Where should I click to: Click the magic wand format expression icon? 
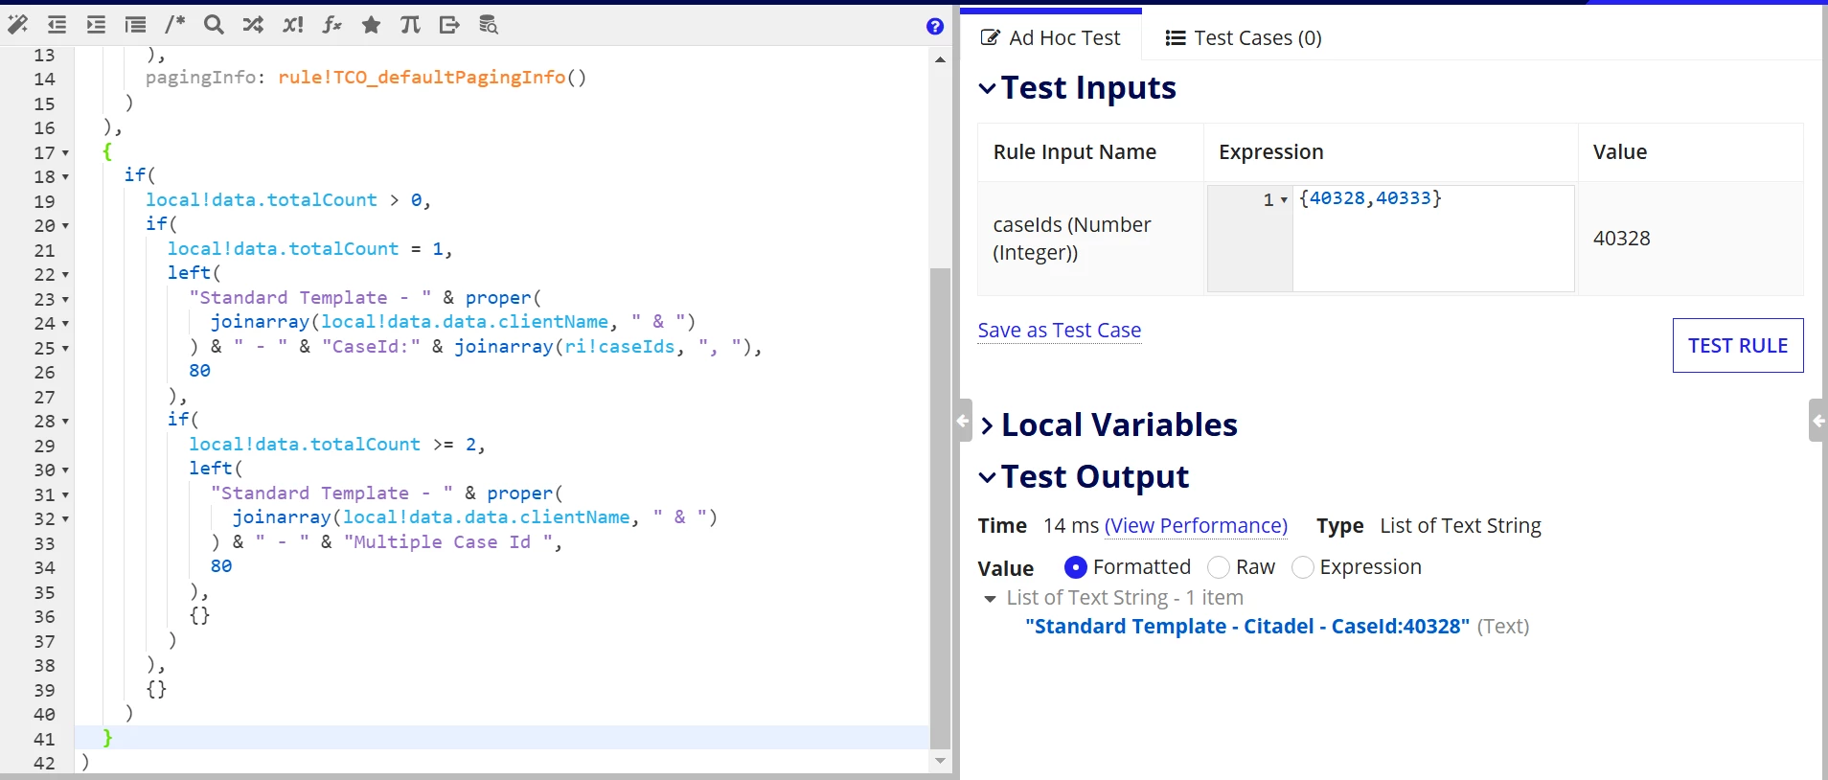click(18, 25)
